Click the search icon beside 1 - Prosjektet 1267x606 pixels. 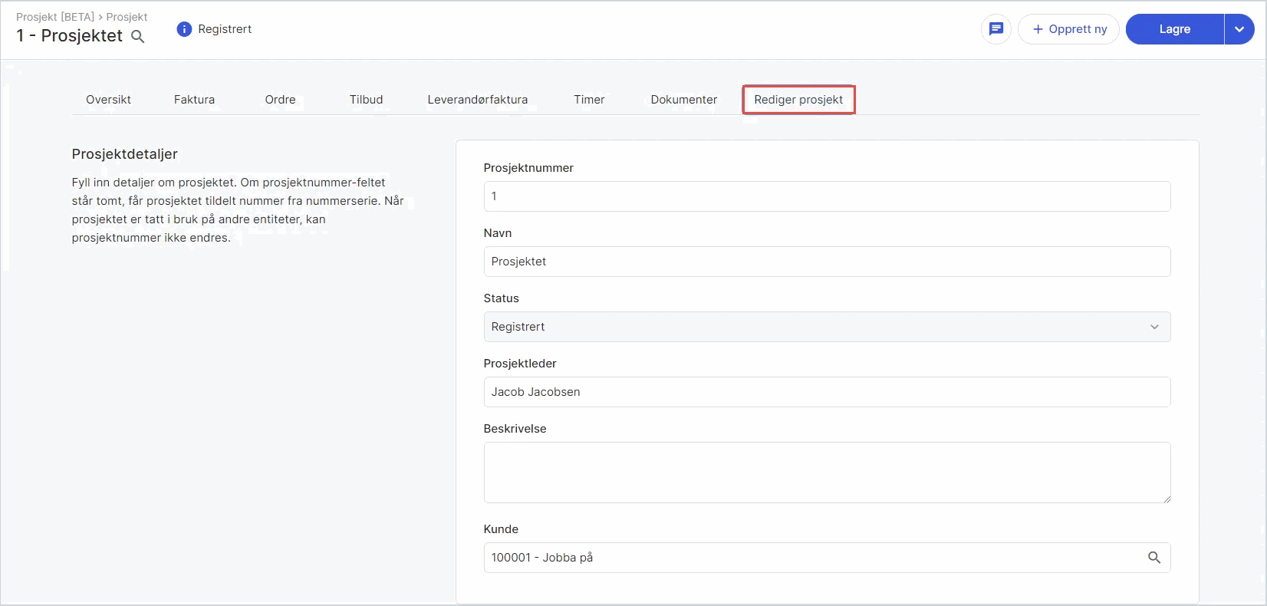(x=138, y=37)
